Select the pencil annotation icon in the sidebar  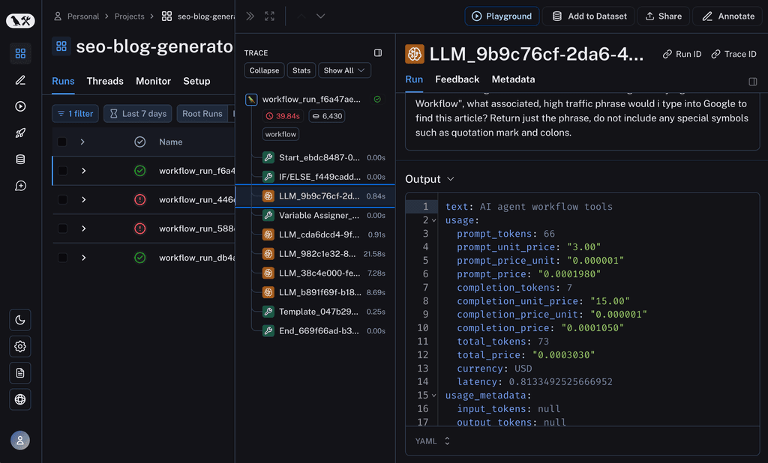click(x=19, y=80)
